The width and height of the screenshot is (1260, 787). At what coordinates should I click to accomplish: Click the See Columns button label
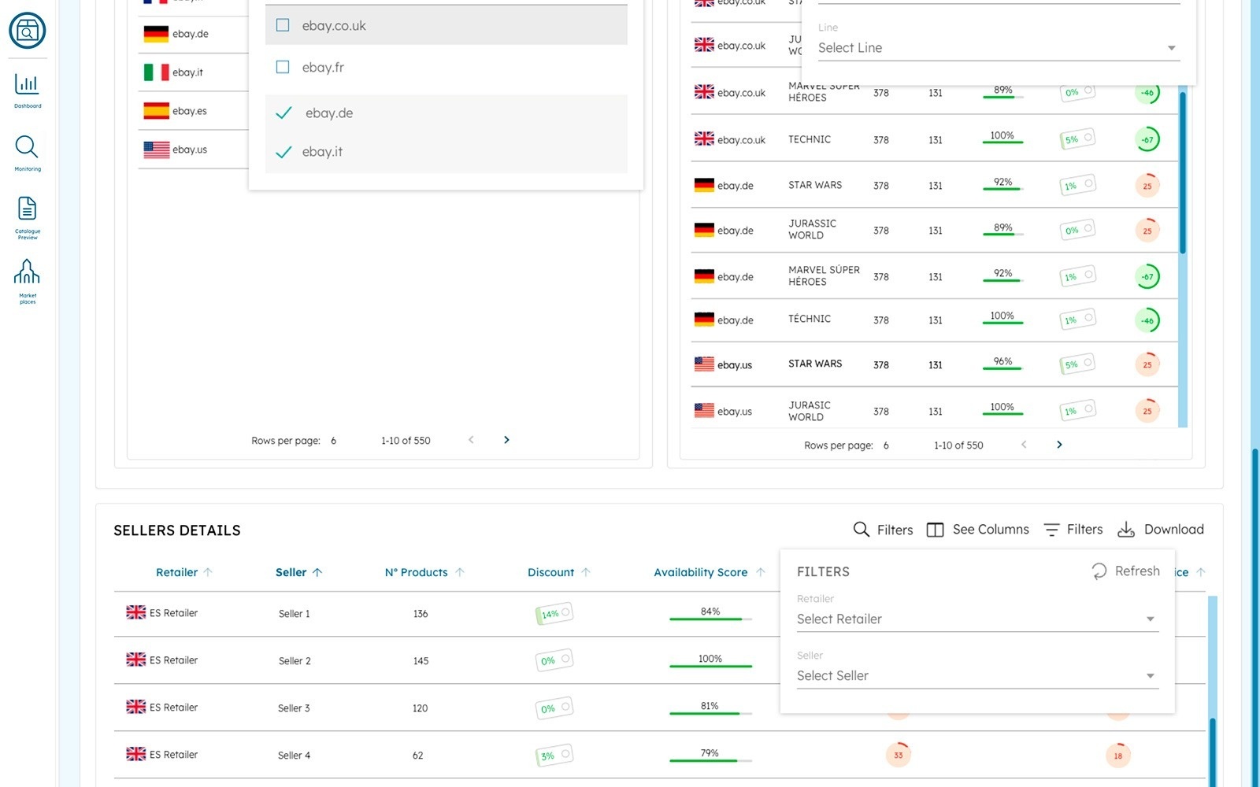(991, 530)
